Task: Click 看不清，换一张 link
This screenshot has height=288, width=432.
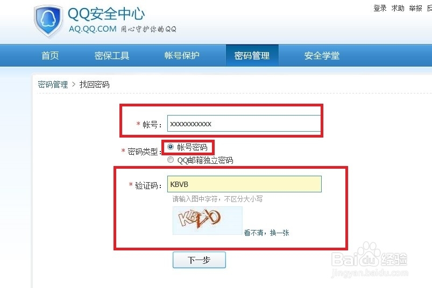Action: coord(266,233)
